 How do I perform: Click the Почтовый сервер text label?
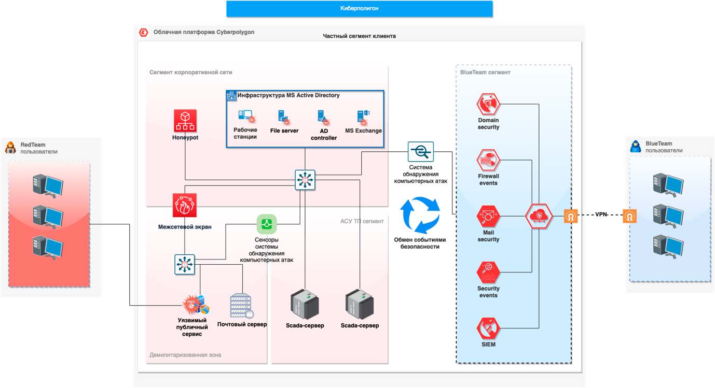tap(242, 325)
